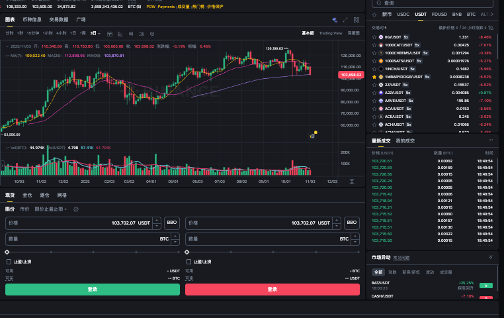Screen dimensions: 504x318
Task: Click the fullscreen expand chart icon
Action: (x=345, y=20)
